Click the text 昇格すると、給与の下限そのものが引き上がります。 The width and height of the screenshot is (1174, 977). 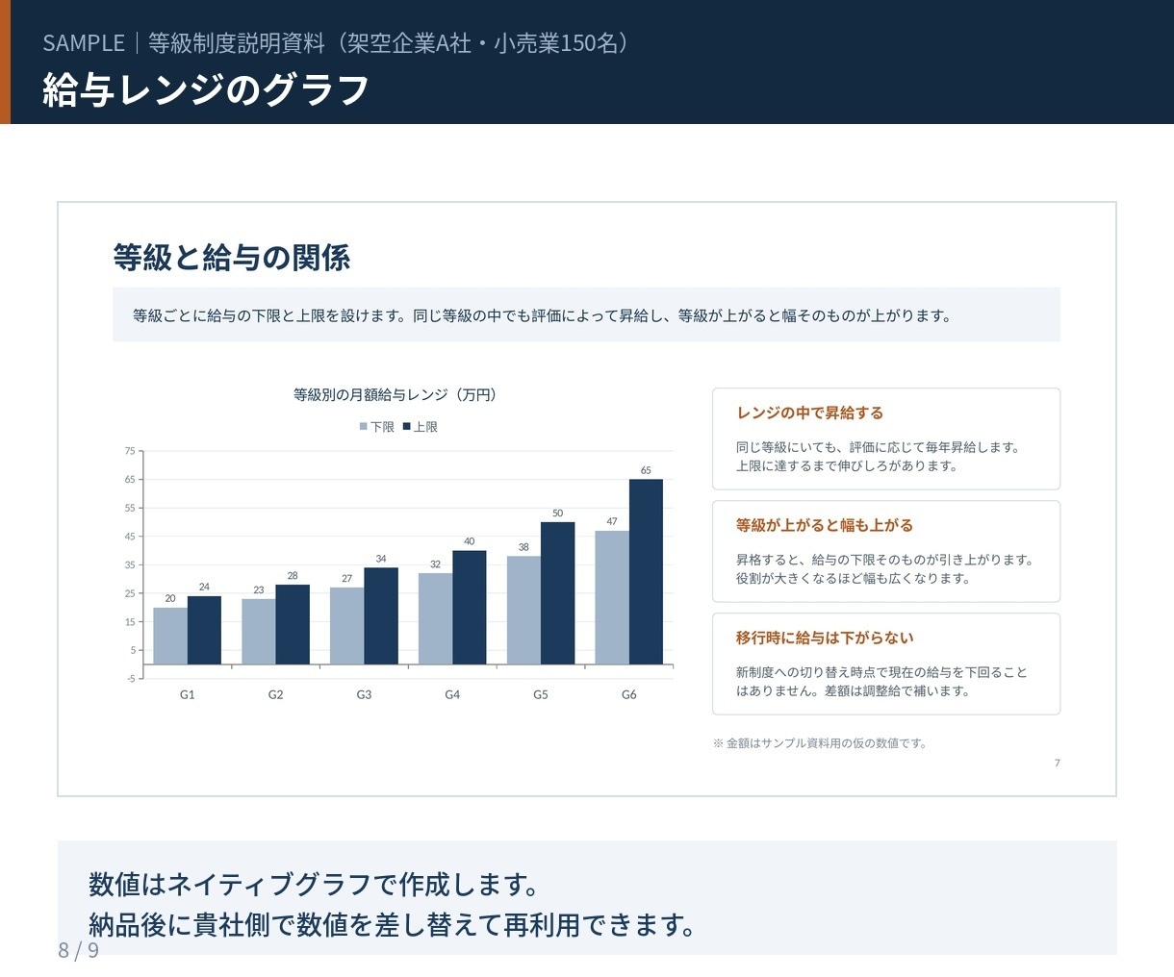(x=884, y=560)
